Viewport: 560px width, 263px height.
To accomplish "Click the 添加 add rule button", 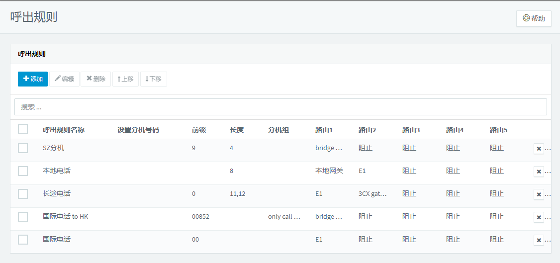I will tap(33, 79).
